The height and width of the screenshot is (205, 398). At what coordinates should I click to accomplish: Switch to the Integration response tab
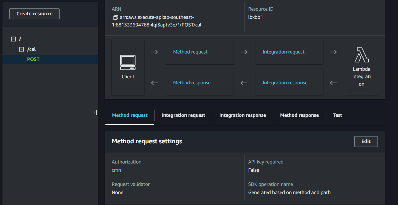coord(242,115)
